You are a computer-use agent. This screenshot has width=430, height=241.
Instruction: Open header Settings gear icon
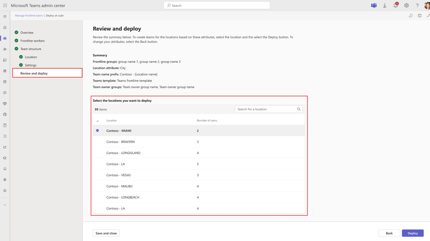pos(406,6)
